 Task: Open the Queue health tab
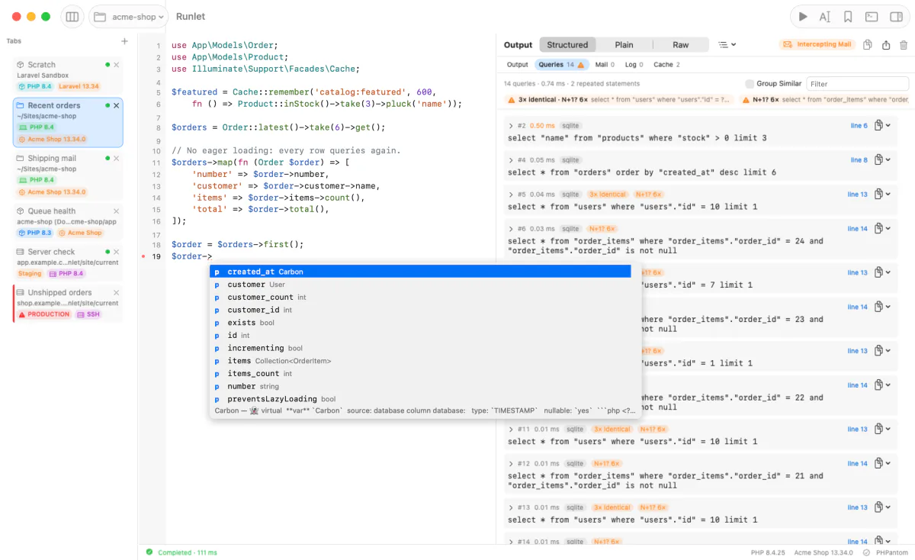(x=67, y=221)
